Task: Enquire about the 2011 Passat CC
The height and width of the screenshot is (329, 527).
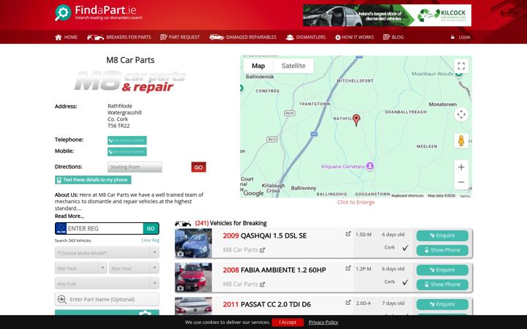Action: tap(442, 304)
